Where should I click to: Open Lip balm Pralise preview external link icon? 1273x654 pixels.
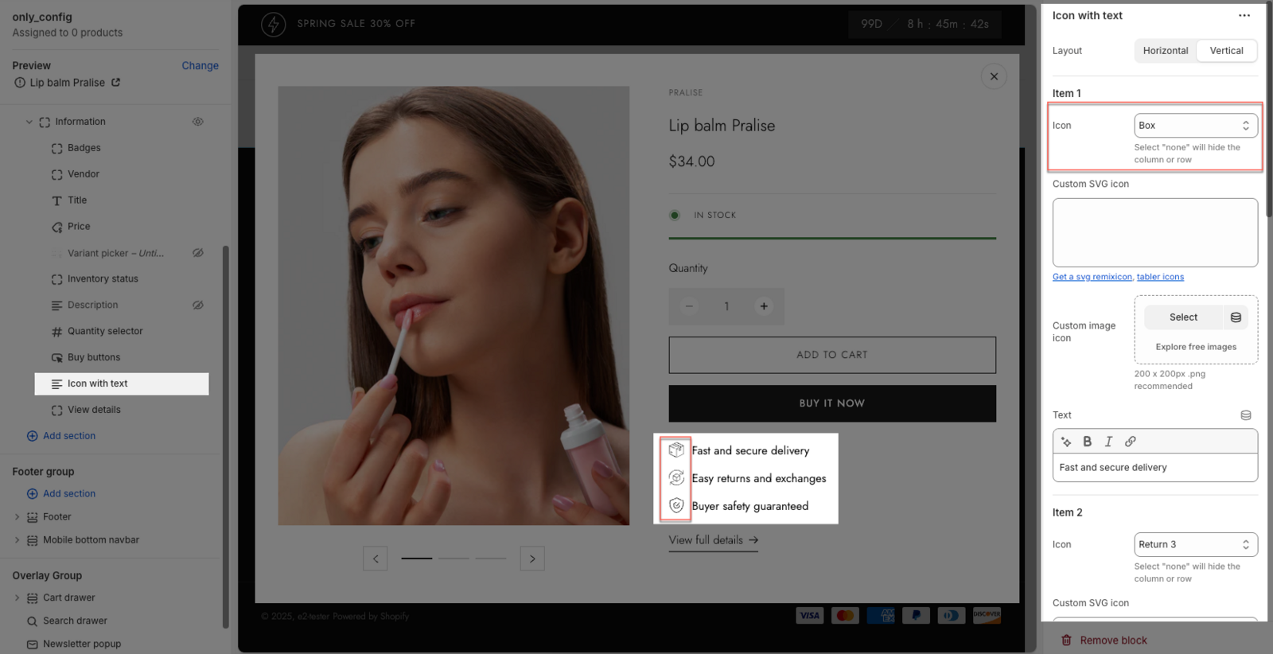[115, 83]
